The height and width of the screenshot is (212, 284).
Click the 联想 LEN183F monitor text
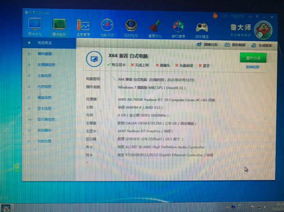tap(150, 139)
